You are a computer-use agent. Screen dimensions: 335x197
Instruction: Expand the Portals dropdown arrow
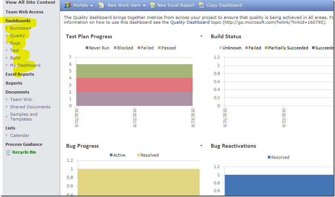tap(92, 6)
